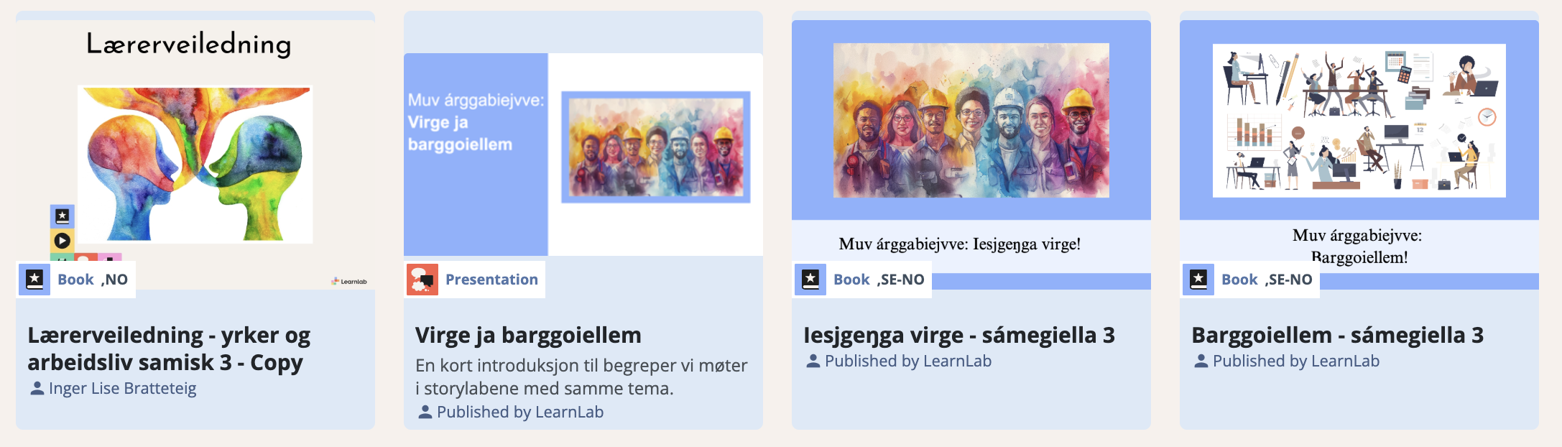1562x447 pixels.
Task: Click Presentation type icon on Virge card
Action: click(x=422, y=279)
